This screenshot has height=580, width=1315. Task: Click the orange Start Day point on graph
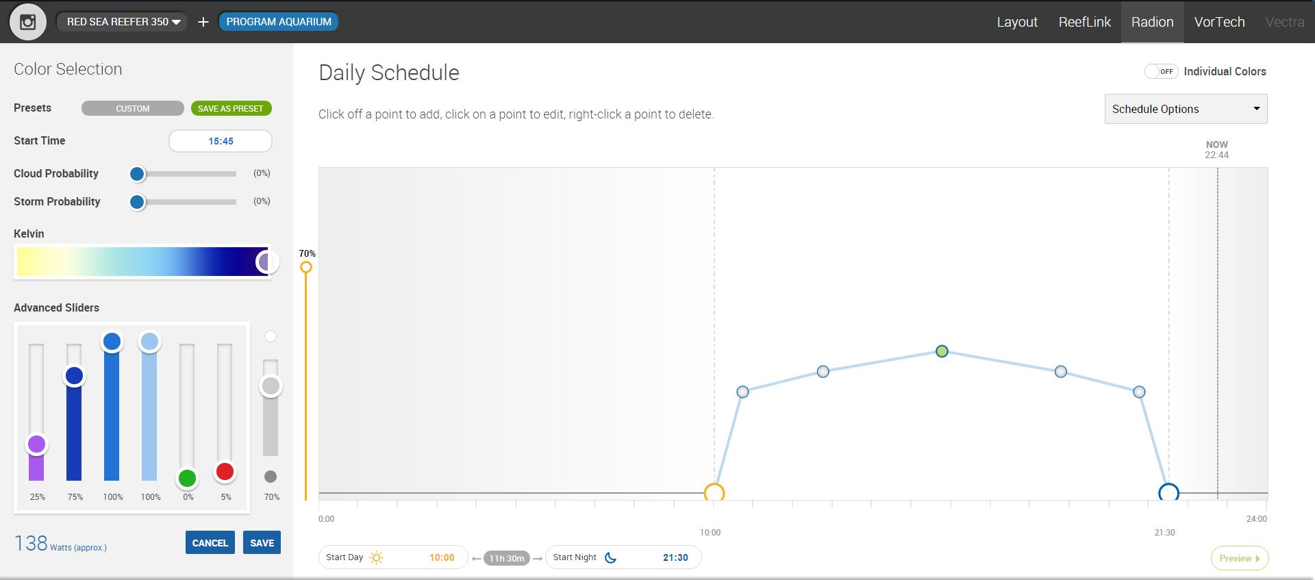point(714,492)
